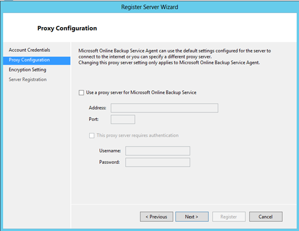Click the Previous button
The height and width of the screenshot is (231, 299).
[x=157, y=217]
